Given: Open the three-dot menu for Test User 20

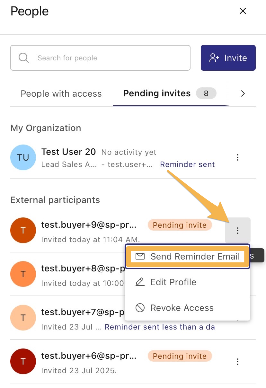Looking at the screenshot, I should pyautogui.click(x=237, y=157).
